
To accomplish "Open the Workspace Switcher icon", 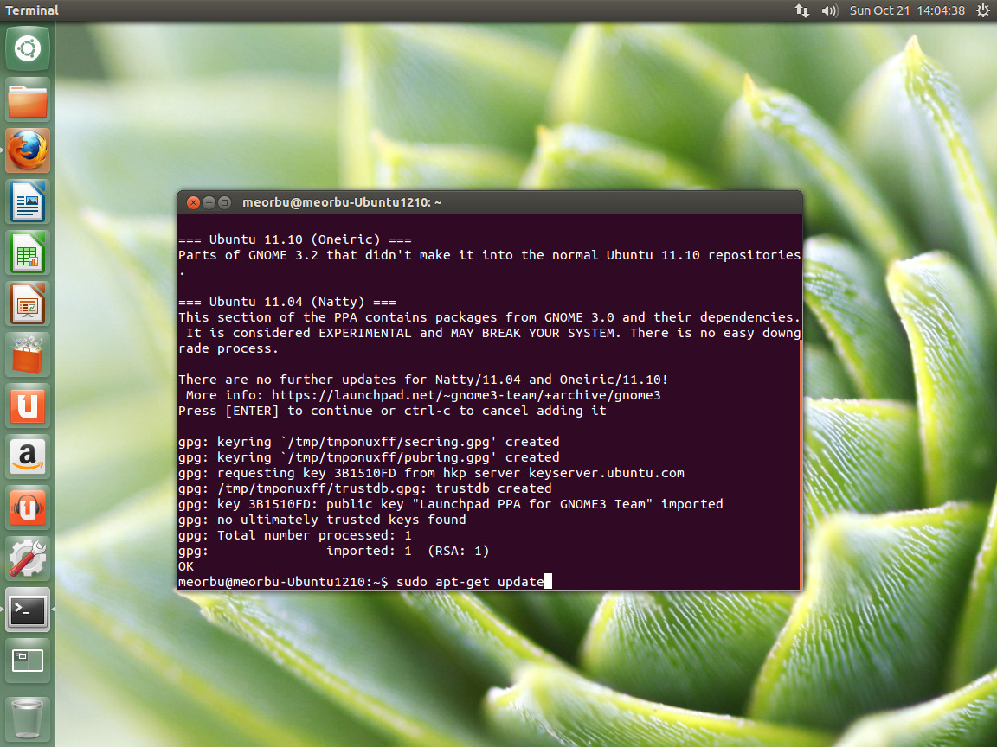I will [28, 661].
